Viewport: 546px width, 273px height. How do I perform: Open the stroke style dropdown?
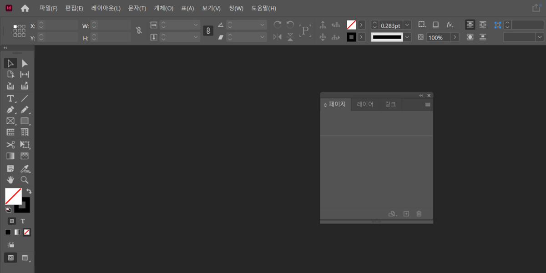[408, 37]
